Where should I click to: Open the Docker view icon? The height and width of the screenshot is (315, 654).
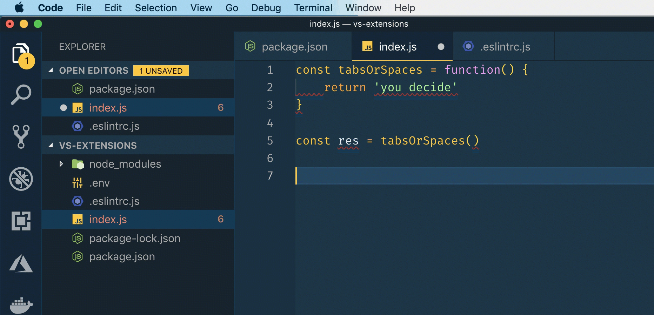coord(21,305)
